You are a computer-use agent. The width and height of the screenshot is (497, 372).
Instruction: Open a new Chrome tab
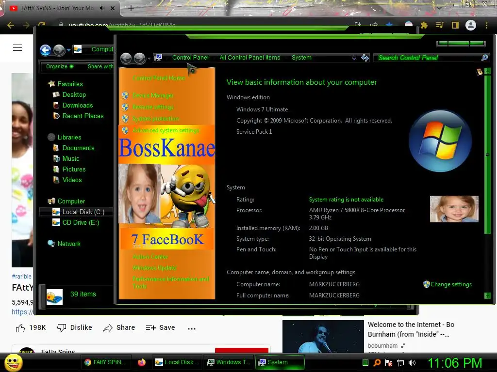coord(131,8)
